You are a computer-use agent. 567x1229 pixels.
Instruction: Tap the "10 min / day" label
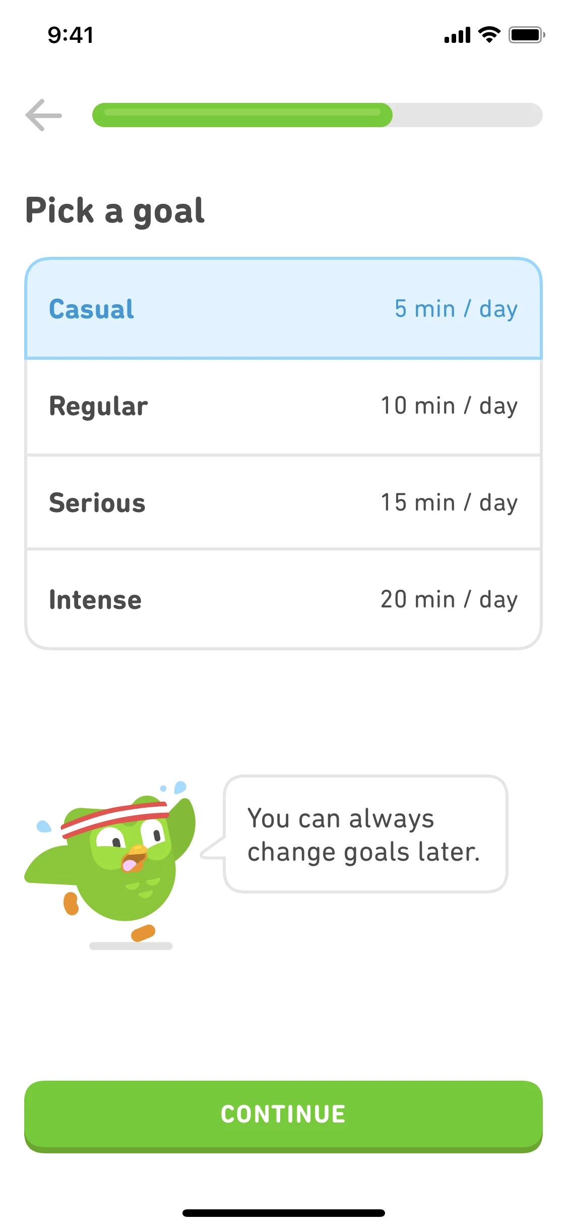point(449,406)
